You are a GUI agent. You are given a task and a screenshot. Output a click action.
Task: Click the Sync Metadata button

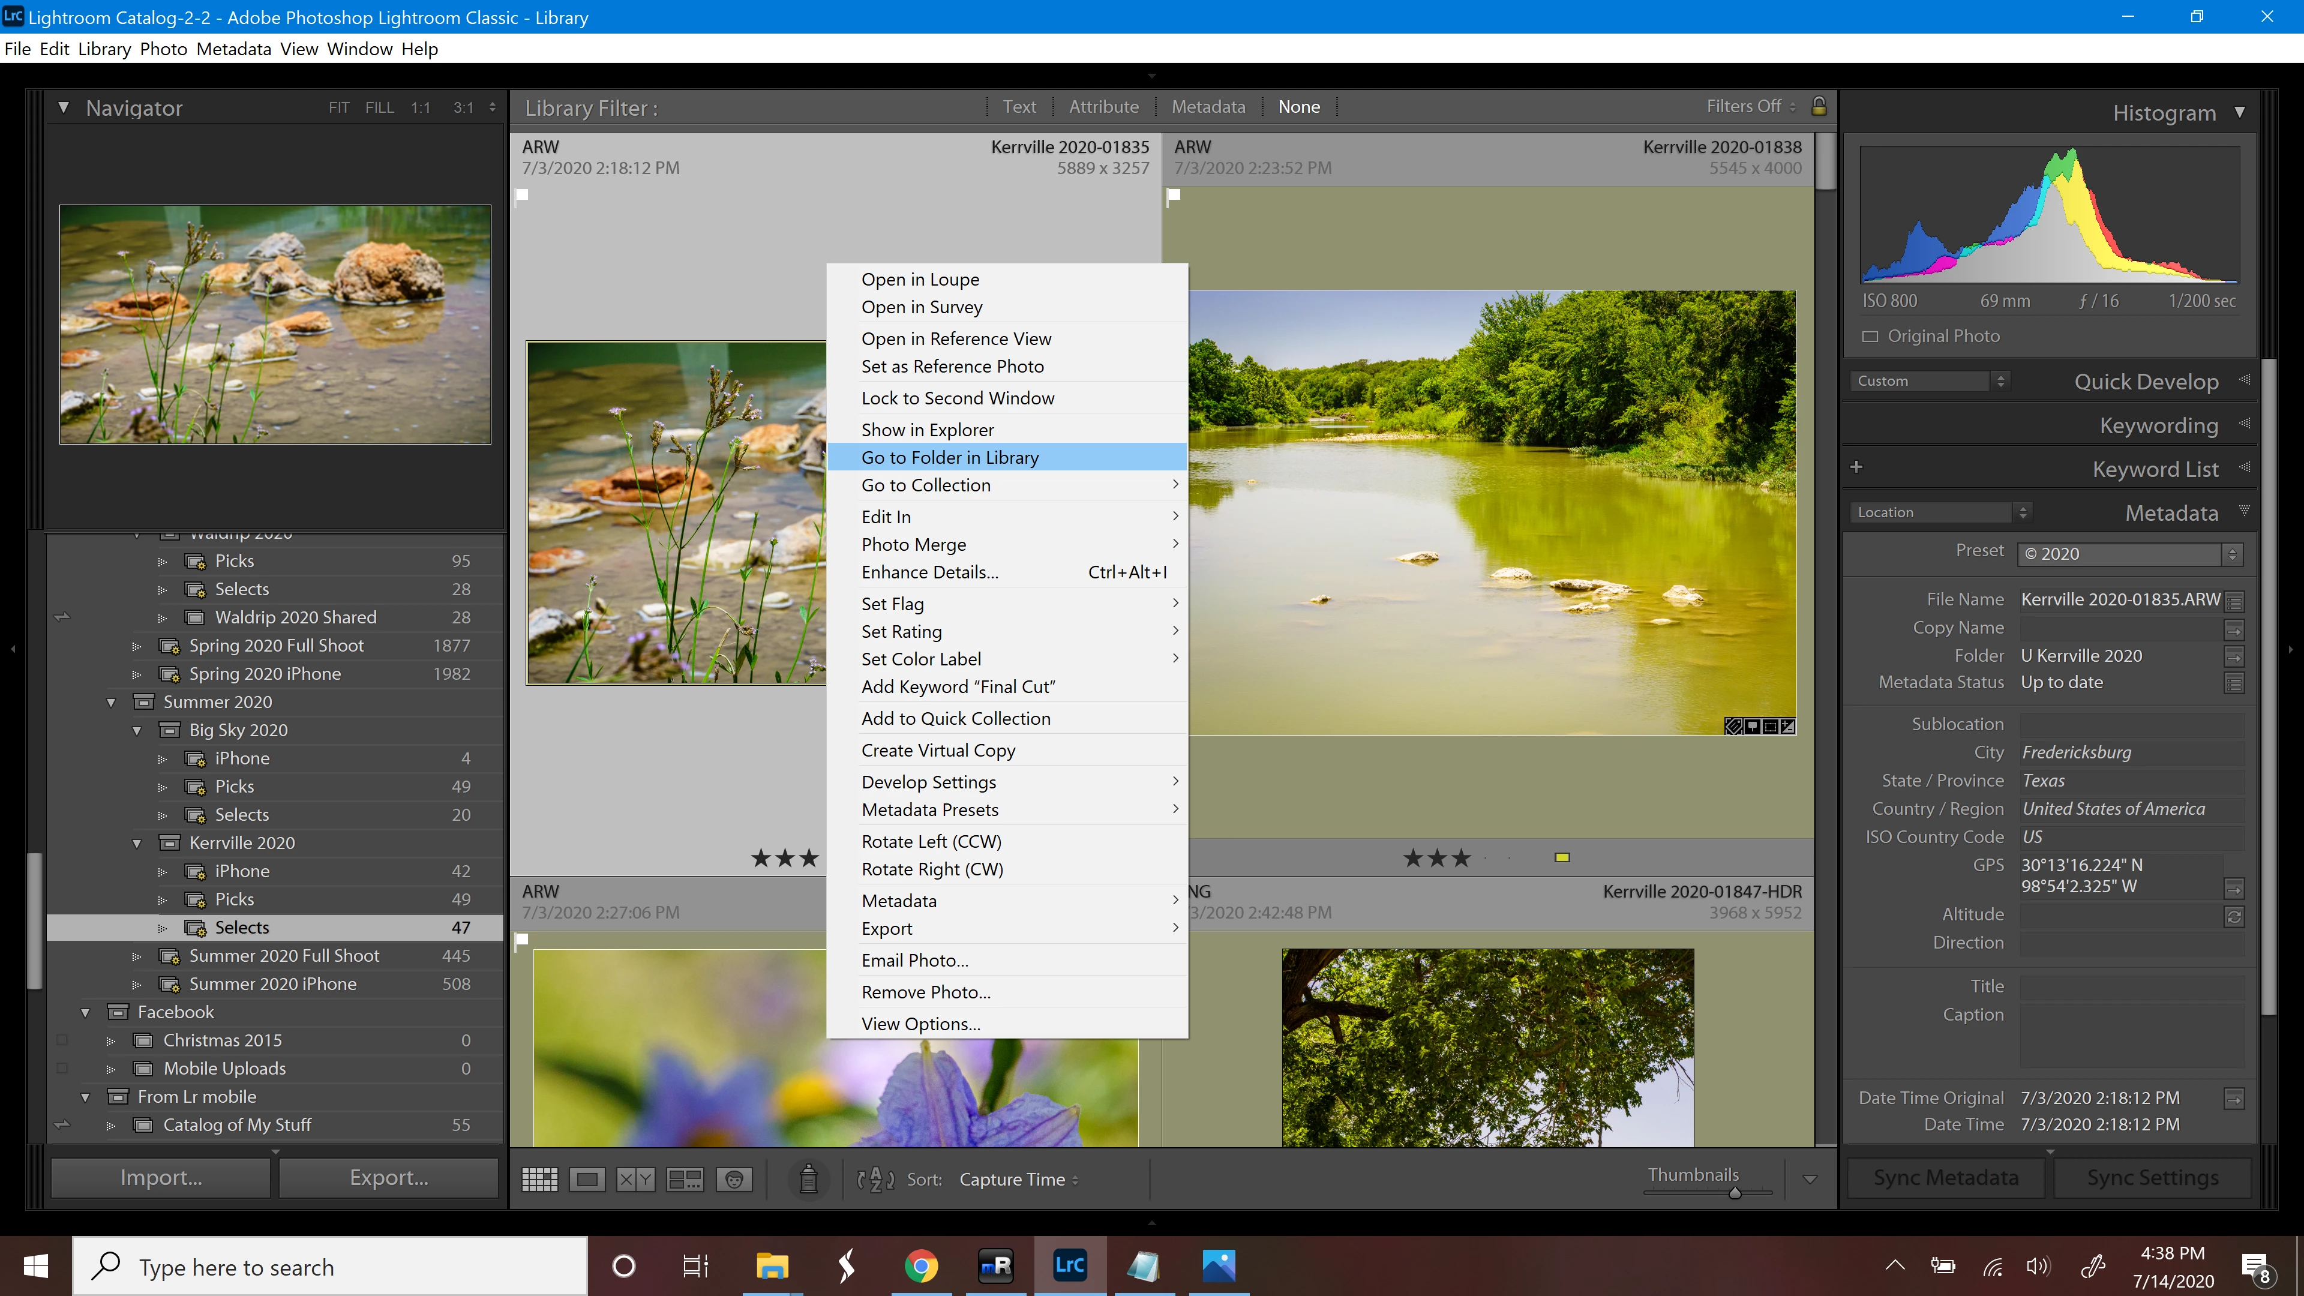pyautogui.click(x=1945, y=1177)
